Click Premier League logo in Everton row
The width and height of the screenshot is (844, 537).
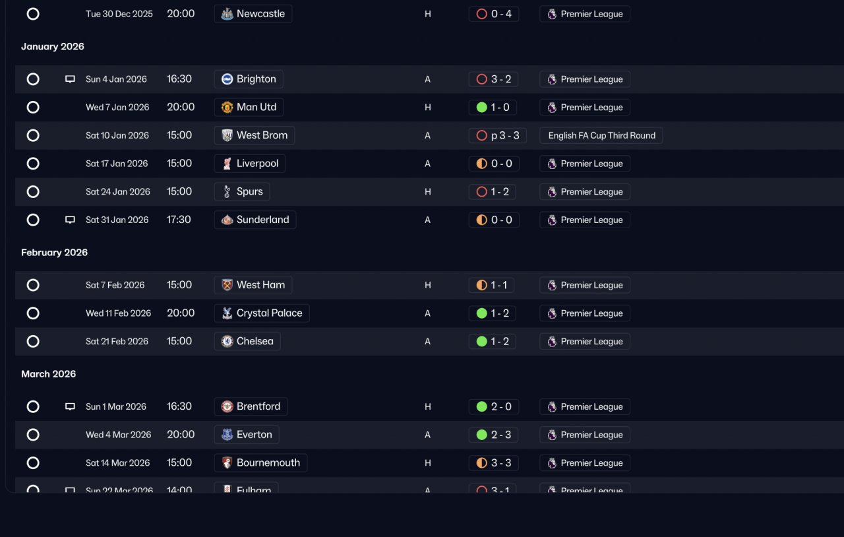point(552,435)
